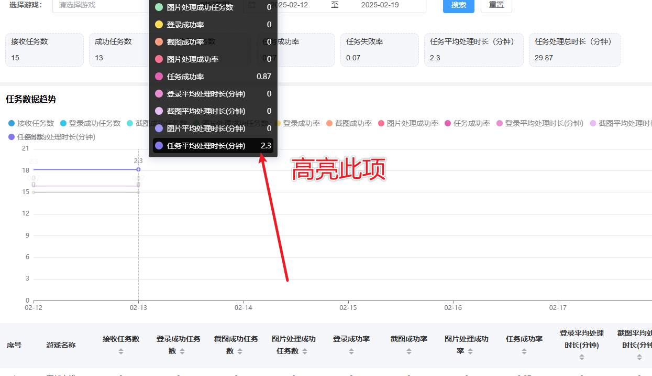Toggle 接收任务数 legend series
Viewport: 652px width, 376px height.
click(x=31, y=123)
